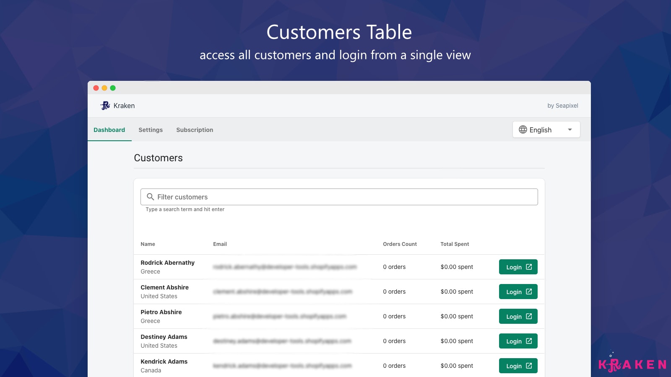
Task: Click the search magnifier in filter field
Action: pyautogui.click(x=151, y=196)
